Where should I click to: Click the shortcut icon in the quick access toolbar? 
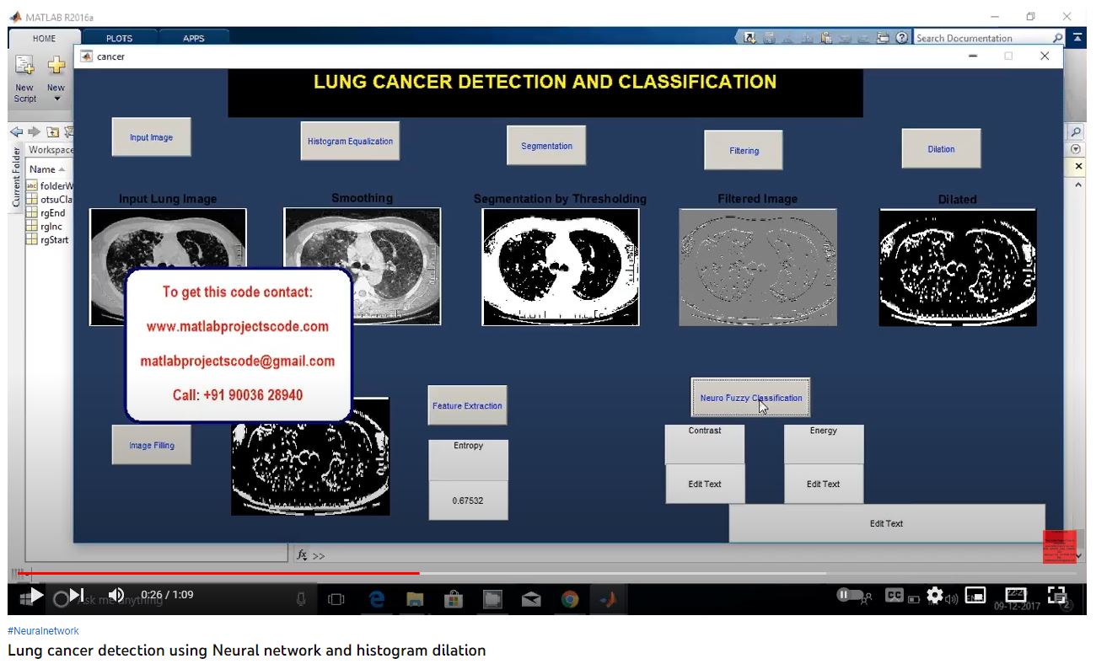pos(750,38)
